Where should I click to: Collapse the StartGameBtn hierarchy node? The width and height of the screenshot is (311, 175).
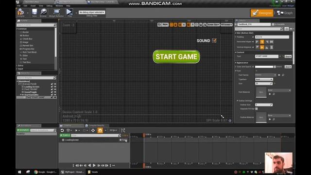click(x=20, y=95)
